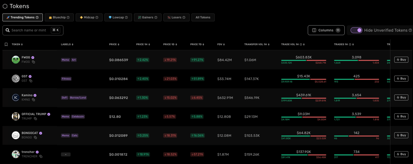Viewport: 413px width, 164px height.
Task: Open the Columns selector
Action: pos(326,30)
